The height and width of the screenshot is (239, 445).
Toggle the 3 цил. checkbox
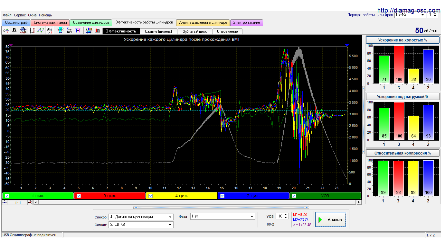[x=79, y=196]
